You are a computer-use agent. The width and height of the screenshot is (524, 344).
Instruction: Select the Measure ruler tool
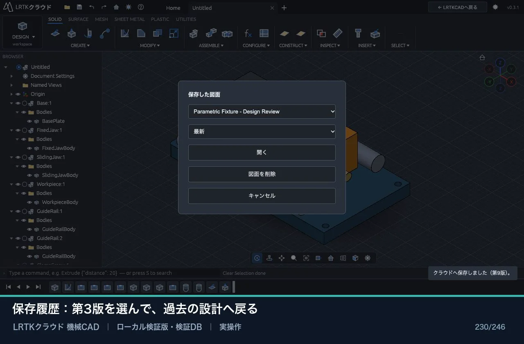pyautogui.click(x=338, y=34)
